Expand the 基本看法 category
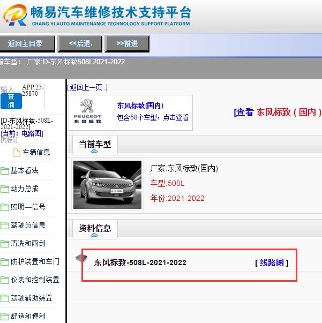The height and width of the screenshot is (323, 322). [25, 170]
